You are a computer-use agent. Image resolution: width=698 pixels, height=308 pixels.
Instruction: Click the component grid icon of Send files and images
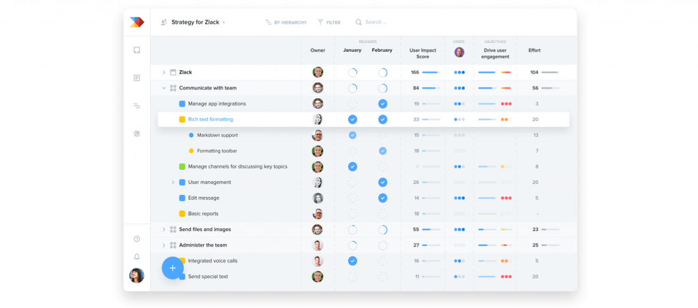[x=173, y=230]
